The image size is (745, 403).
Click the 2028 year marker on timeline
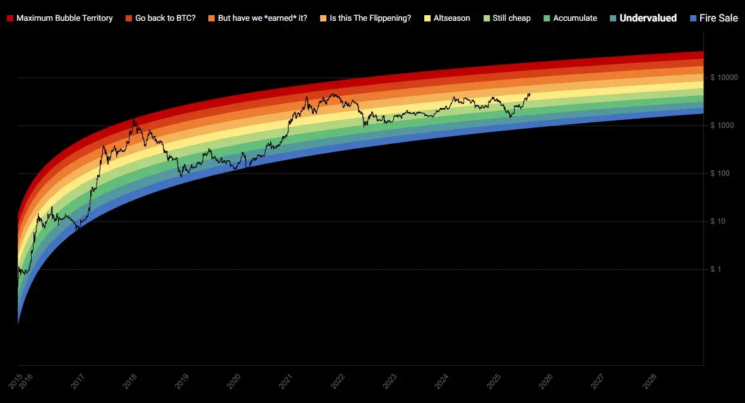coord(649,381)
